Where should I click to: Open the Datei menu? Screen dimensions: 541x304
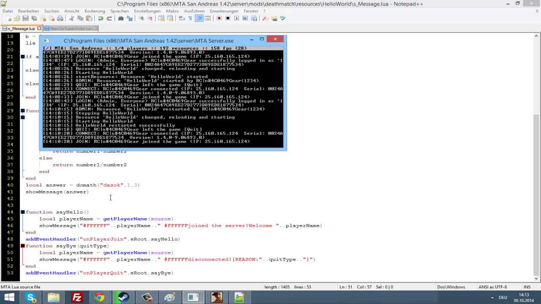point(8,11)
